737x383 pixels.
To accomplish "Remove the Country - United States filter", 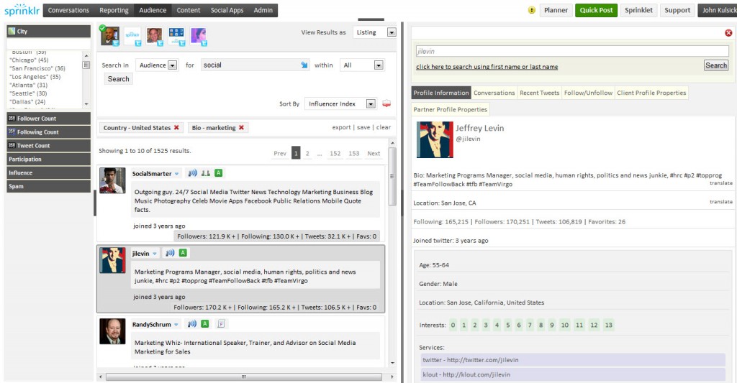I will [176, 128].
